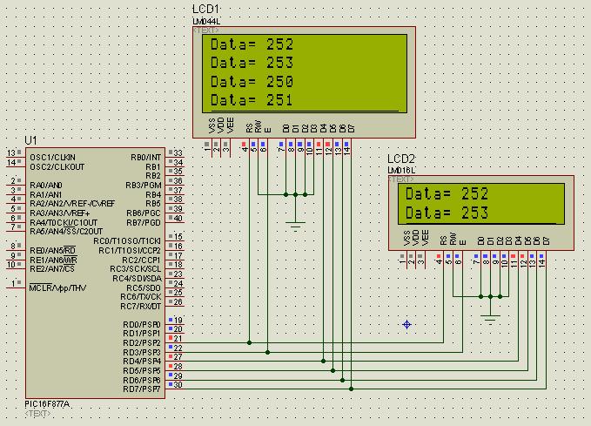
Task: Click the MCLR/Vpp/THV pin label
Action: (57, 288)
